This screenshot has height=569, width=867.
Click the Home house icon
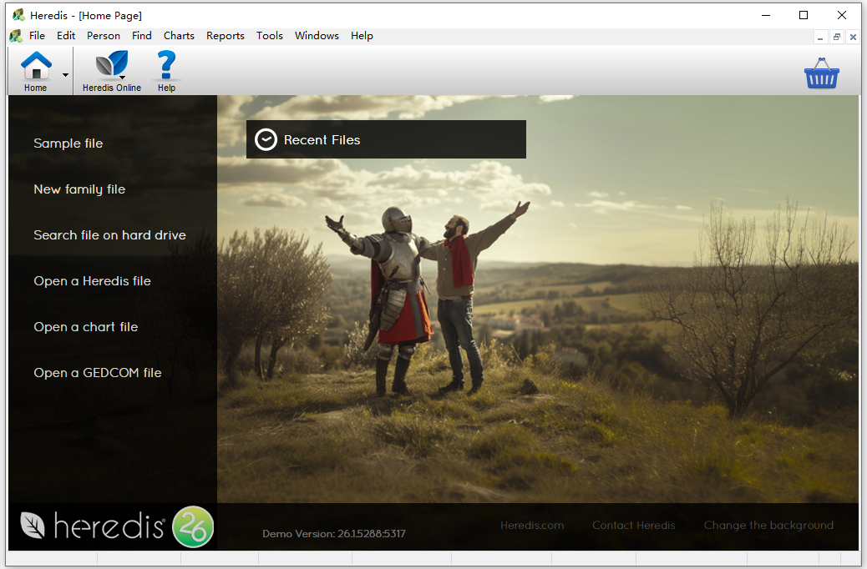[x=36, y=65]
